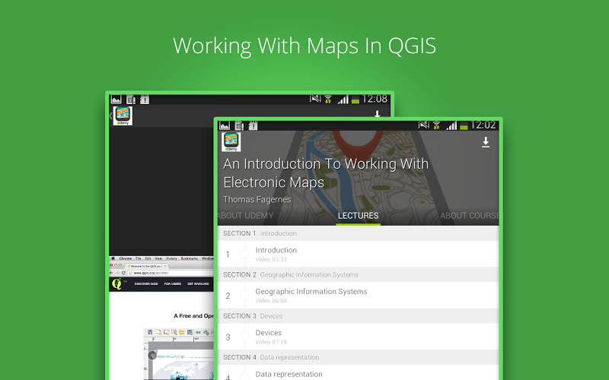Click the Apple menu in the video
Image resolution: width=609 pixels, height=380 pixels.
click(x=113, y=258)
